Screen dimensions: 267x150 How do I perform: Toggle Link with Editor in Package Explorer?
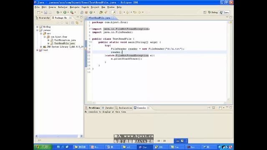pyautogui.click(x=77, y=23)
